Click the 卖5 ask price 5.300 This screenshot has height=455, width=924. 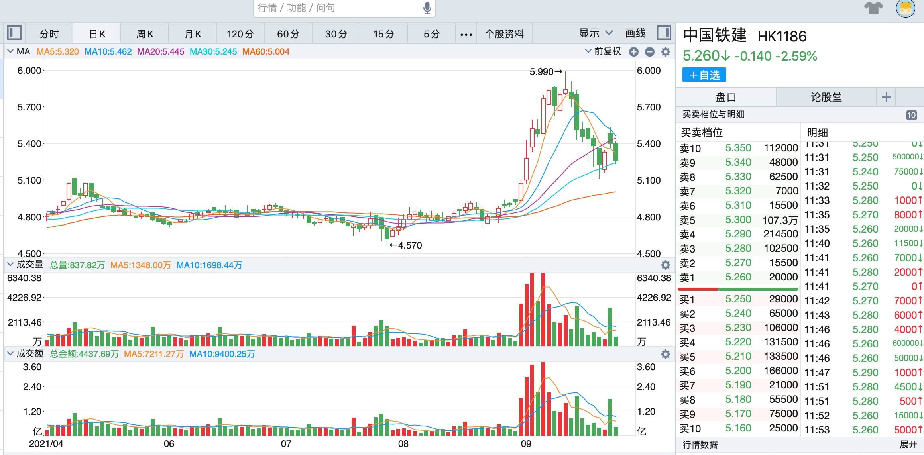point(738,220)
